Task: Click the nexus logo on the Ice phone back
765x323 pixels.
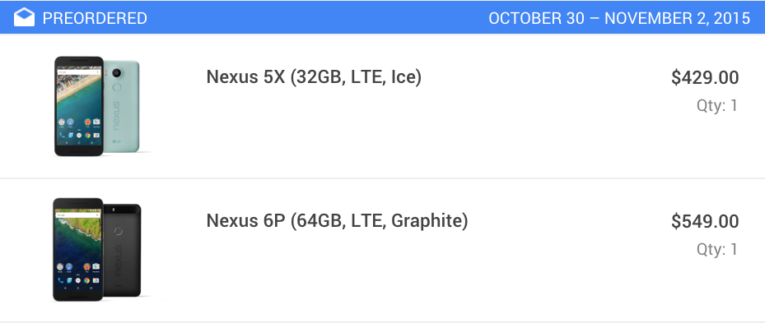Action: (117, 116)
